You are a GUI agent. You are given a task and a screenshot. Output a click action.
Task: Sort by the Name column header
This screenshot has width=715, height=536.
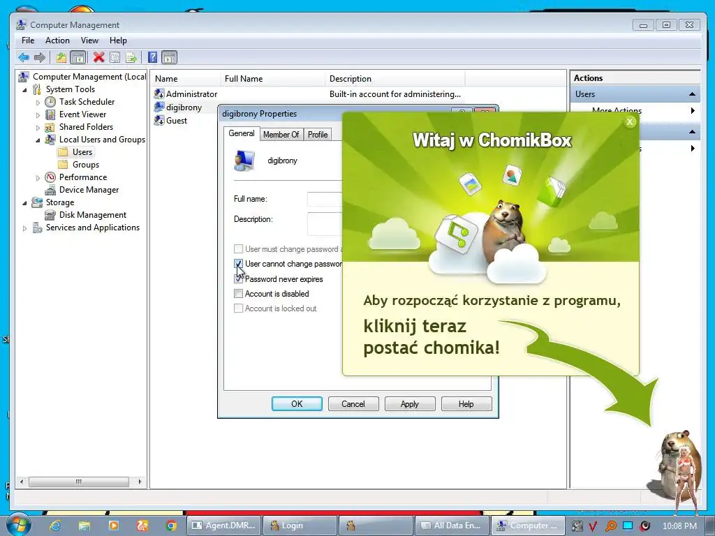(x=185, y=79)
